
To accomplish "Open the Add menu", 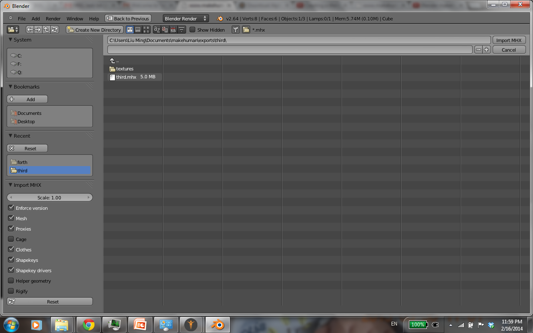I will pos(36,19).
